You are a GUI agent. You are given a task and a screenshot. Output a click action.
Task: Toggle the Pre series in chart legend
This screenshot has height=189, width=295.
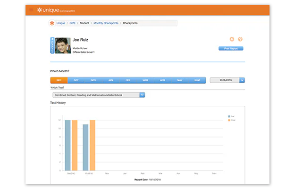point(231,116)
